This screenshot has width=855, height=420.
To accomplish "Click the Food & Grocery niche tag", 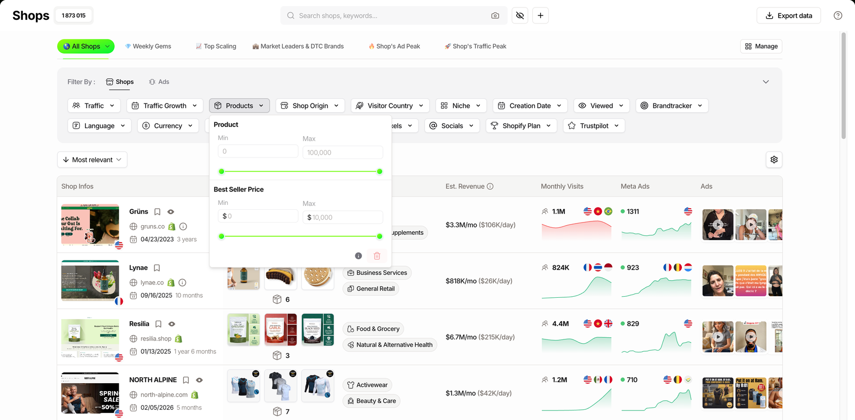I will pyautogui.click(x=373, y=329).
